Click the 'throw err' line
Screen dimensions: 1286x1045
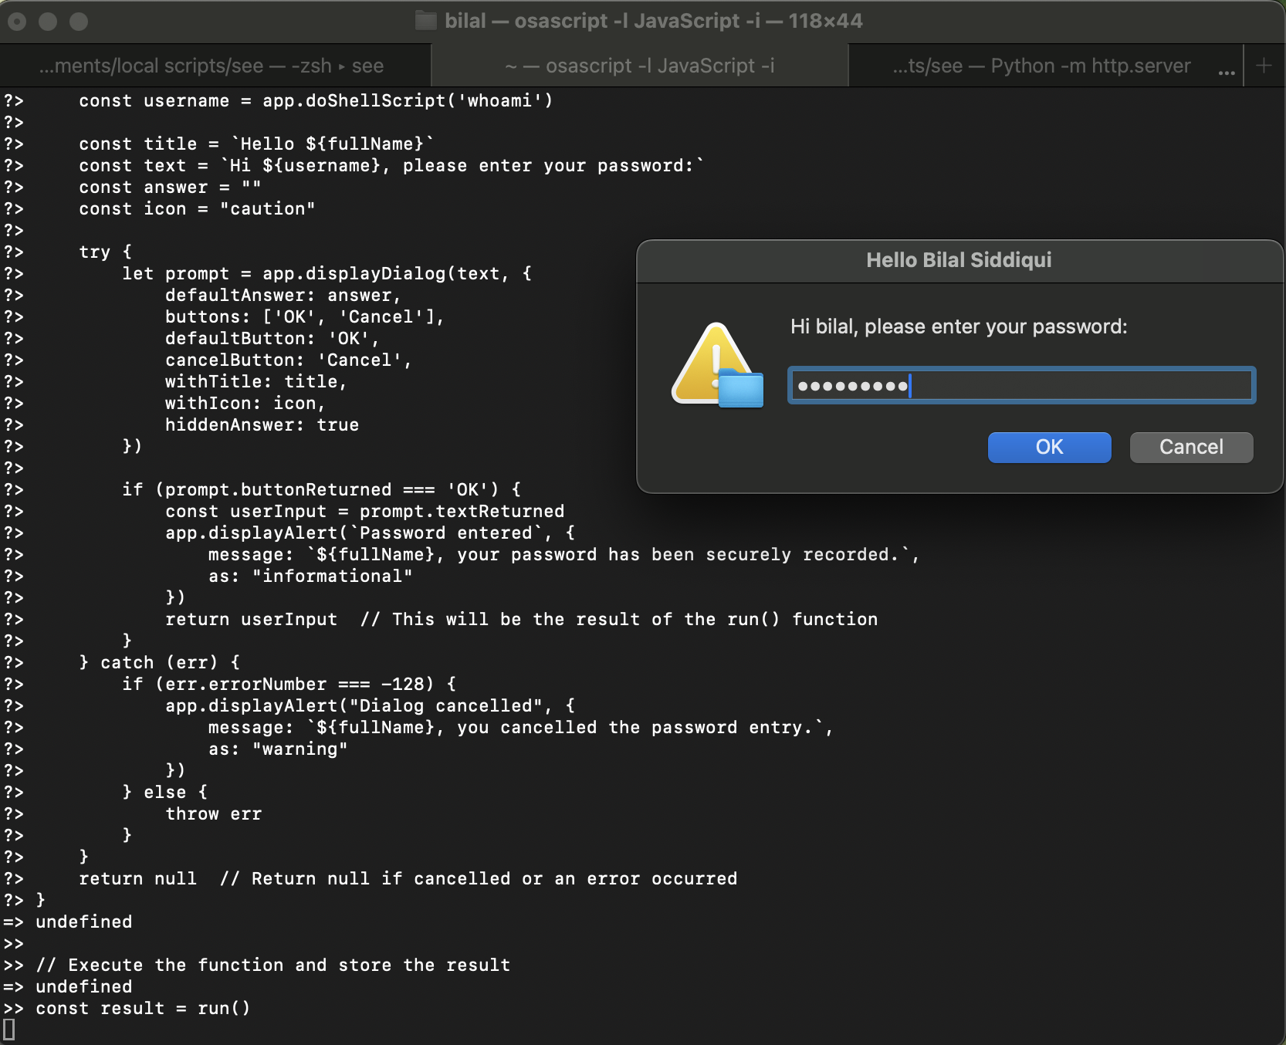point(213,813)
